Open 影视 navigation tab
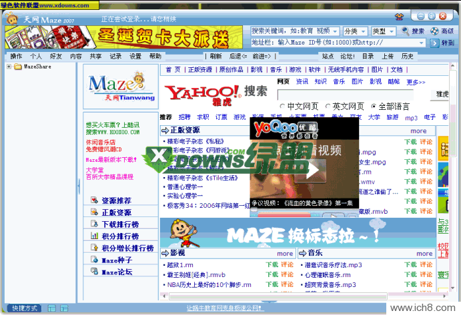 (256, 69)
